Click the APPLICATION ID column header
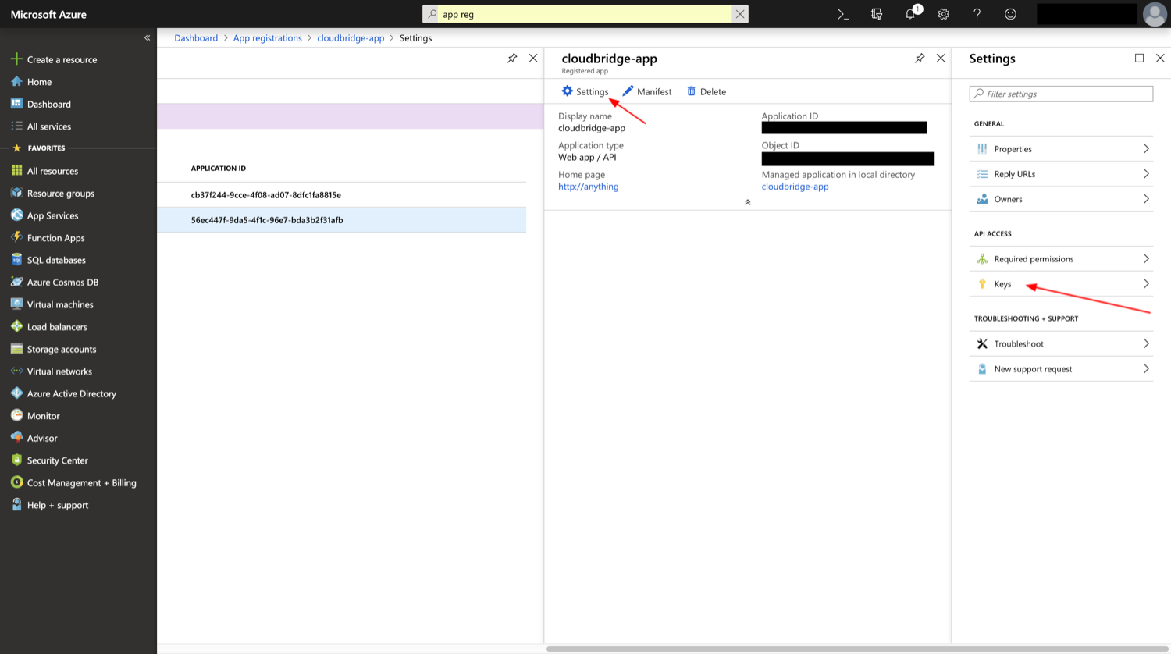 219,169
